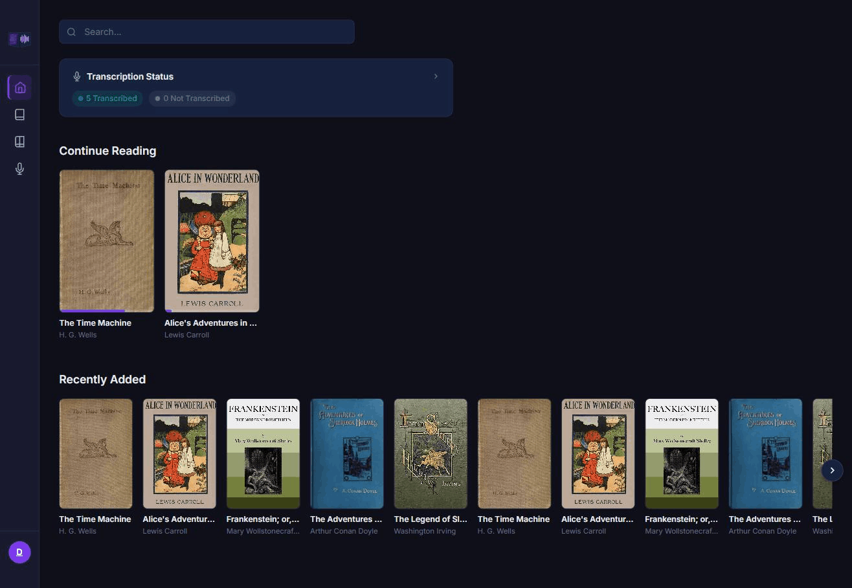Image resolution: width=852 pixels, height=588 pixels.
Task: Click the Transcription Status heading
Action: click(130, 76)
